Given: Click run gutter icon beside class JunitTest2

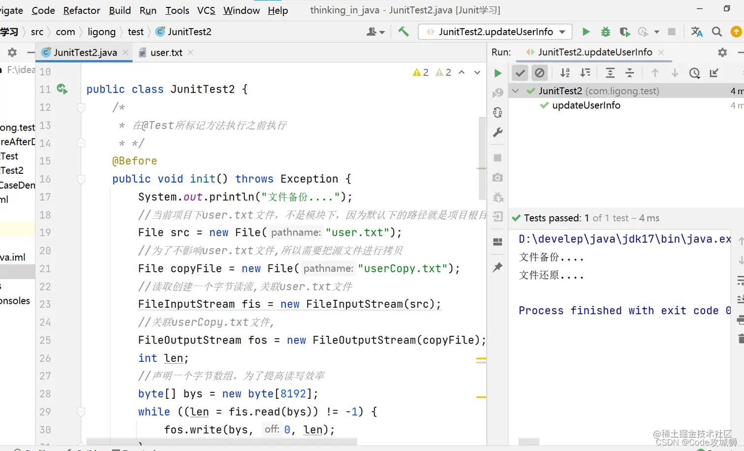Looking at the screenshot, I should click(x=62, y=89).
